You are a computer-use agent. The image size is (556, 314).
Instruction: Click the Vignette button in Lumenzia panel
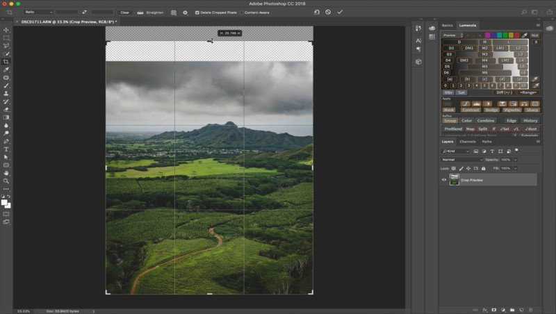(x=512, y=110)
